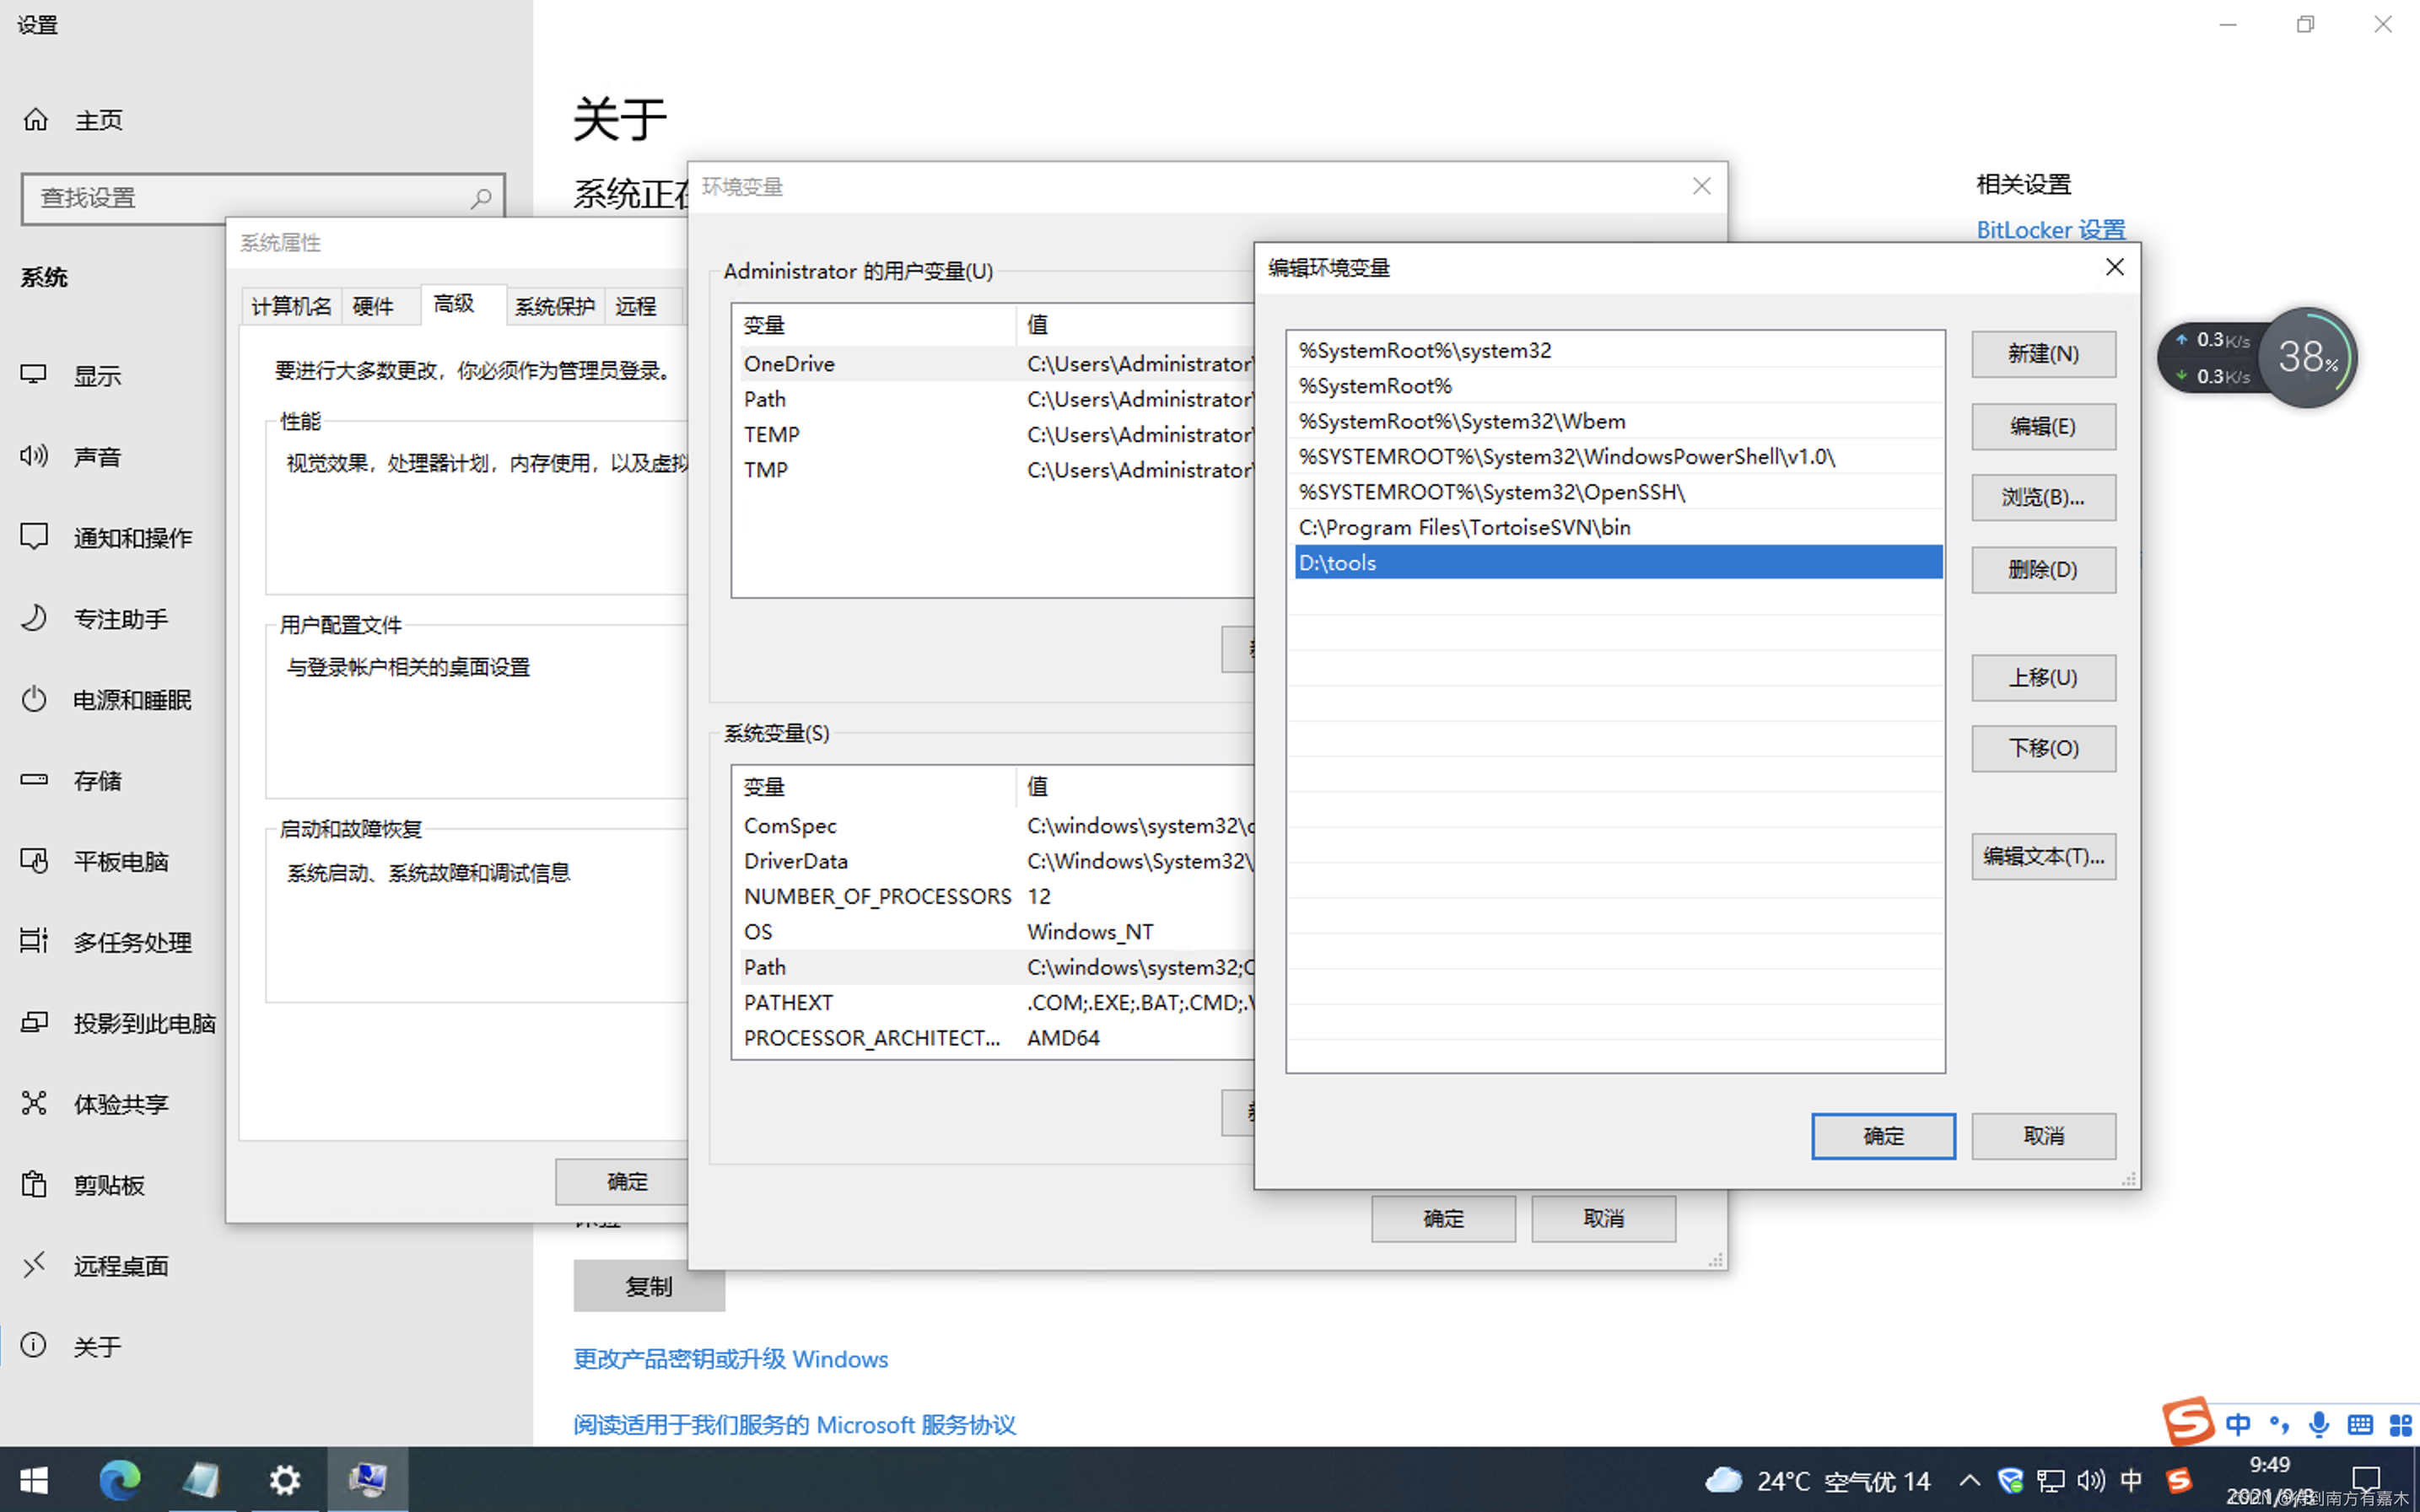This screenshot has height=1512, width=2420.
Task: Launch Notepad from the taskbar
Action: [x=202, y=1480]
